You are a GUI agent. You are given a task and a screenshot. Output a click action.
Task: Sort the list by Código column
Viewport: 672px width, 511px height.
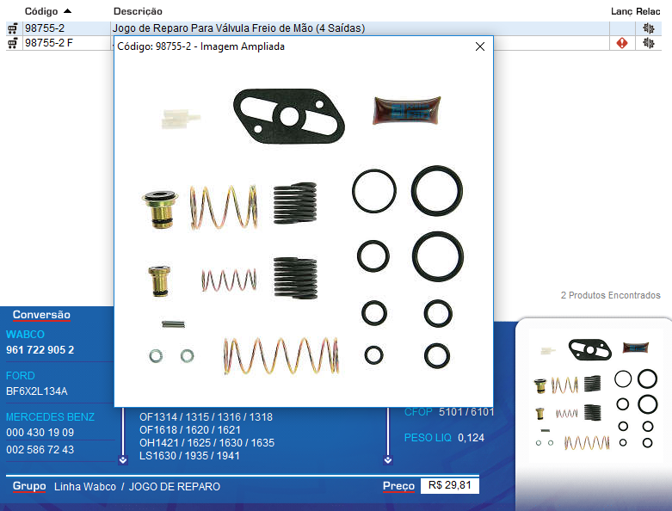(x=41, y=11)
